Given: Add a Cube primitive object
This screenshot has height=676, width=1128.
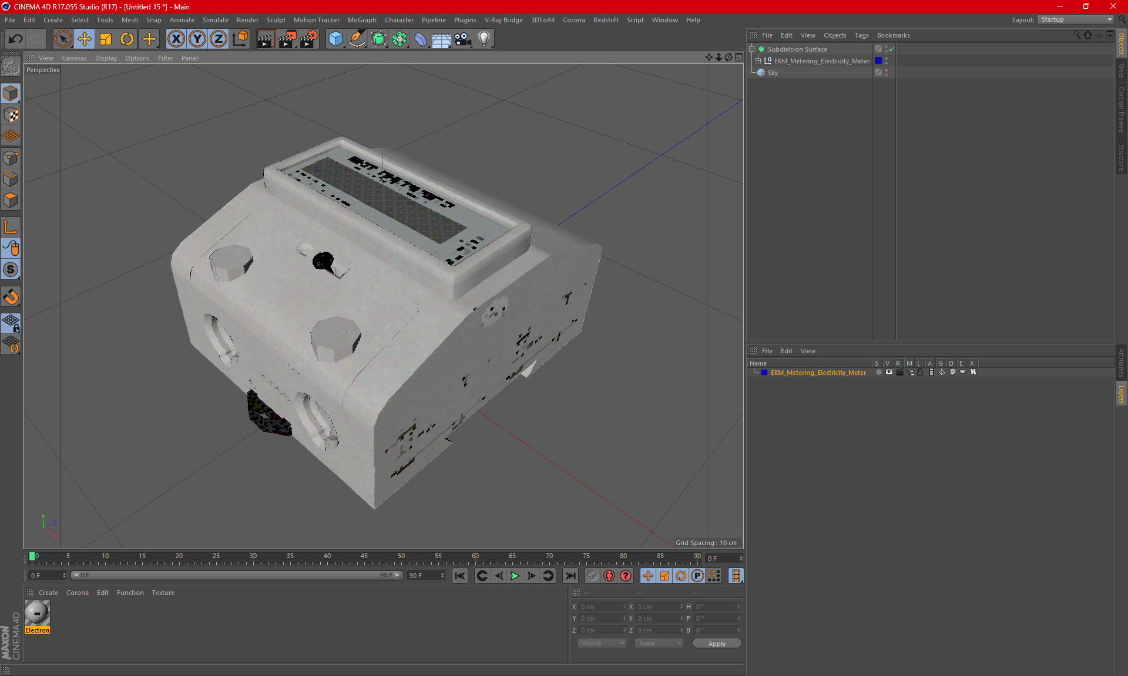Looking at the screenshot, I should pyautogui.click(x=335, y=39).
